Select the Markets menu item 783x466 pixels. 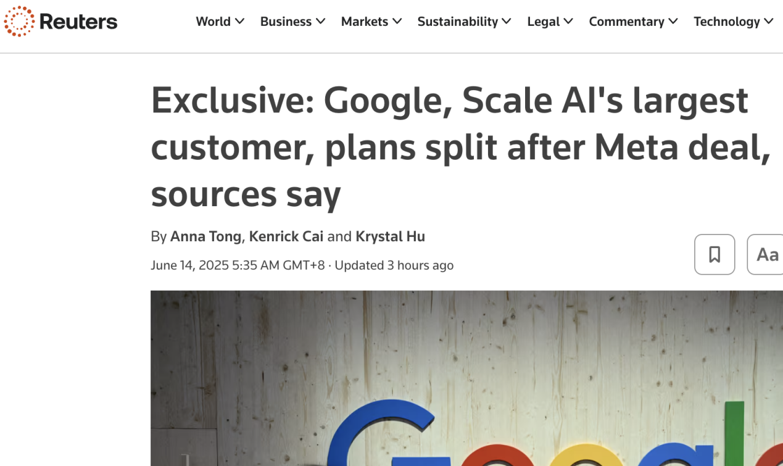click(x=365, y=22)
